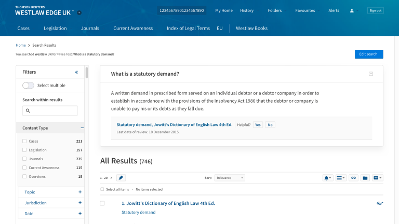Mark answer not helpful with No

coord(270,124)
